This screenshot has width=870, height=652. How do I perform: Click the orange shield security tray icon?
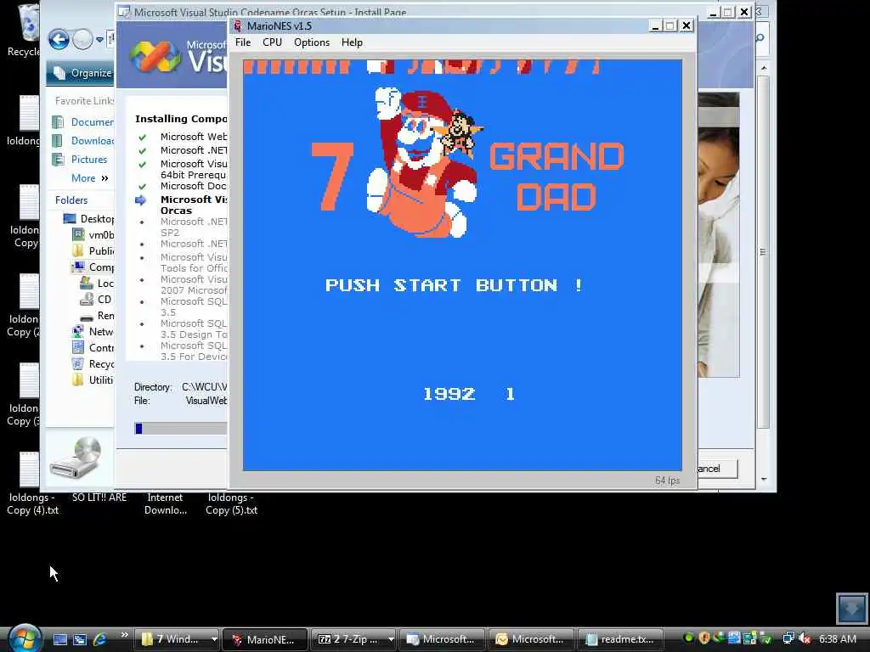[x=704, y=638]
